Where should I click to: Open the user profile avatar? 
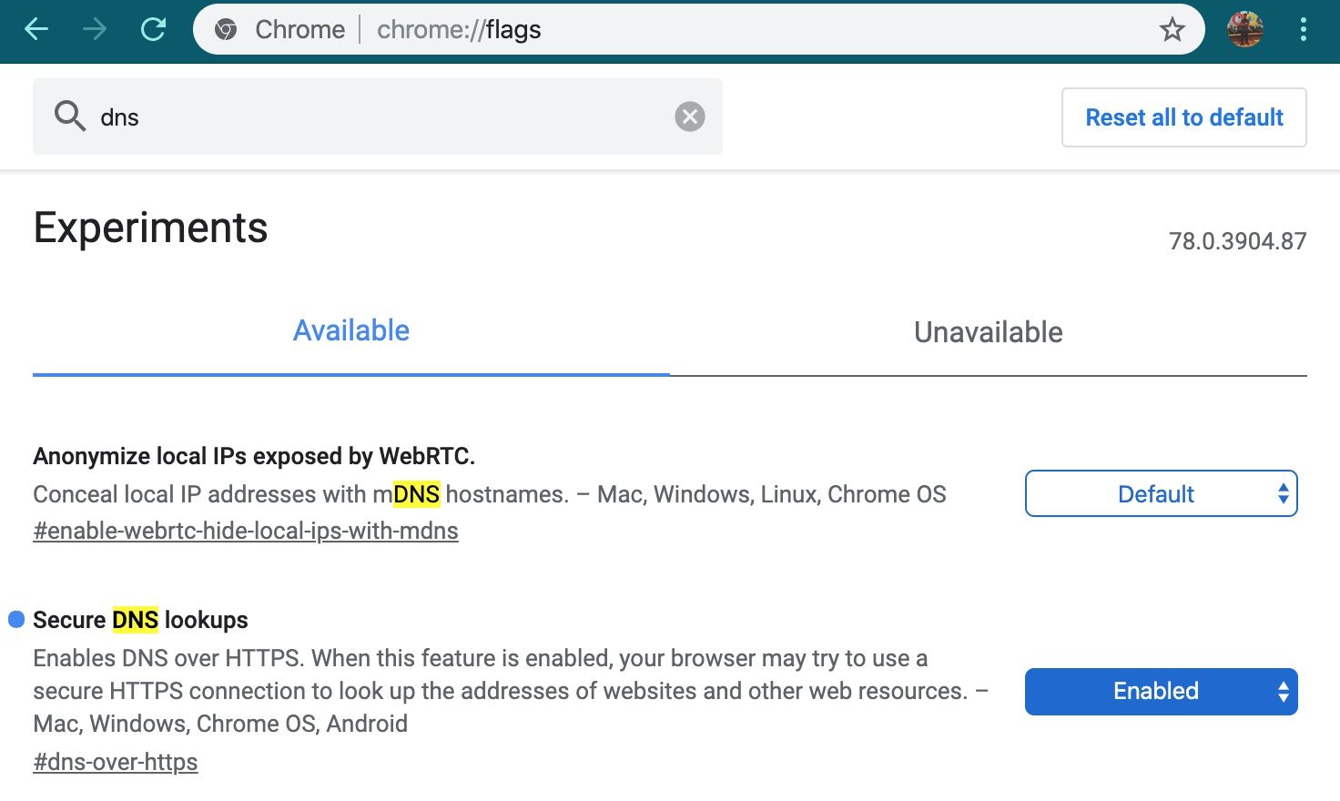point(1244,29)
